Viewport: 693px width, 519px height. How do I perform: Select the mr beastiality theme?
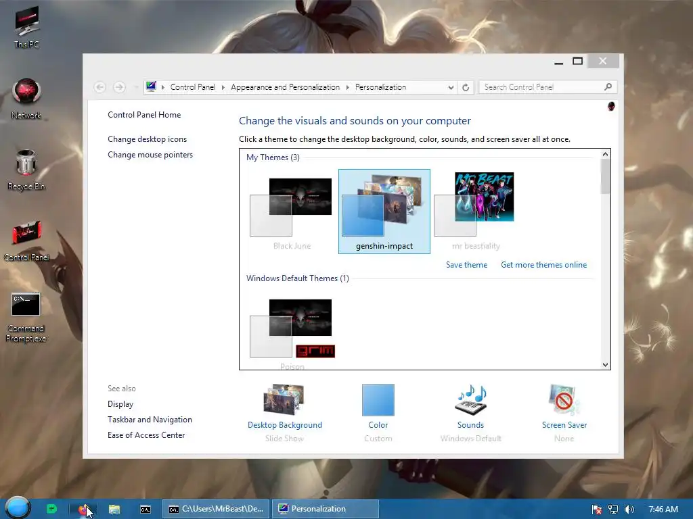tap(476, 212)
